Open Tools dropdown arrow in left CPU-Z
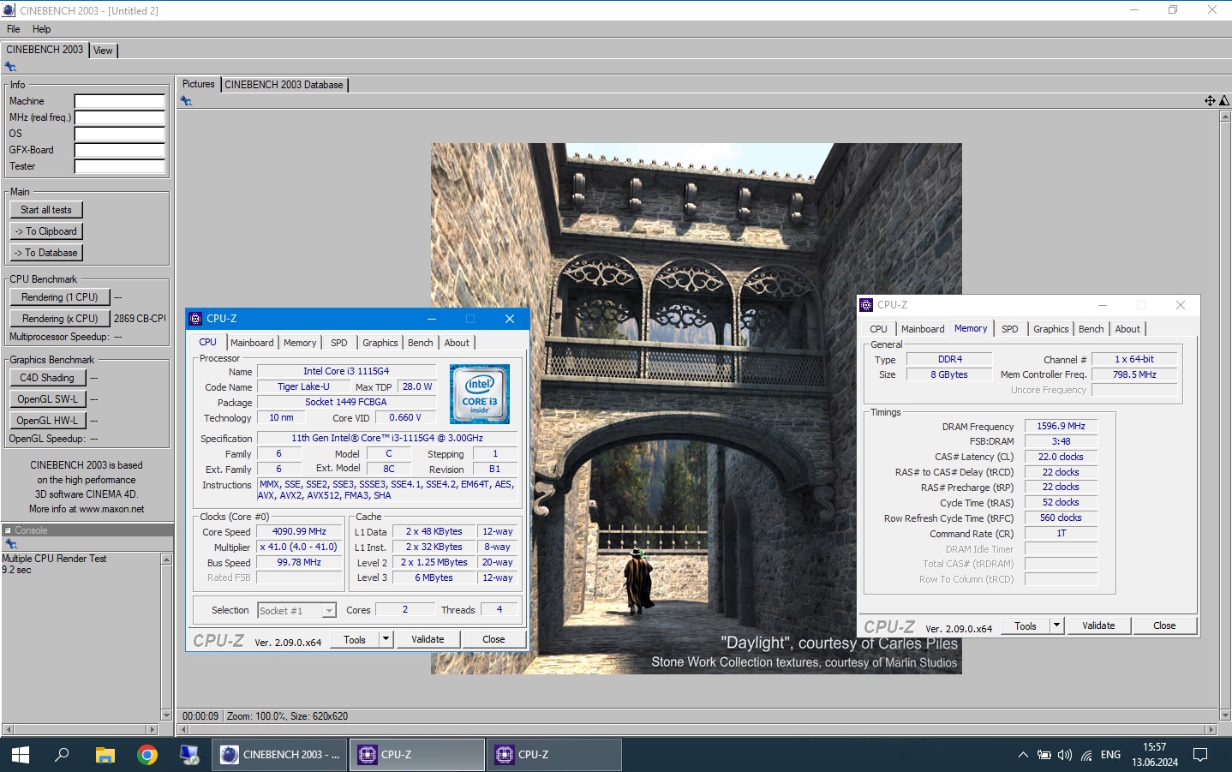The image size is (1232, 772). point(386,639)
